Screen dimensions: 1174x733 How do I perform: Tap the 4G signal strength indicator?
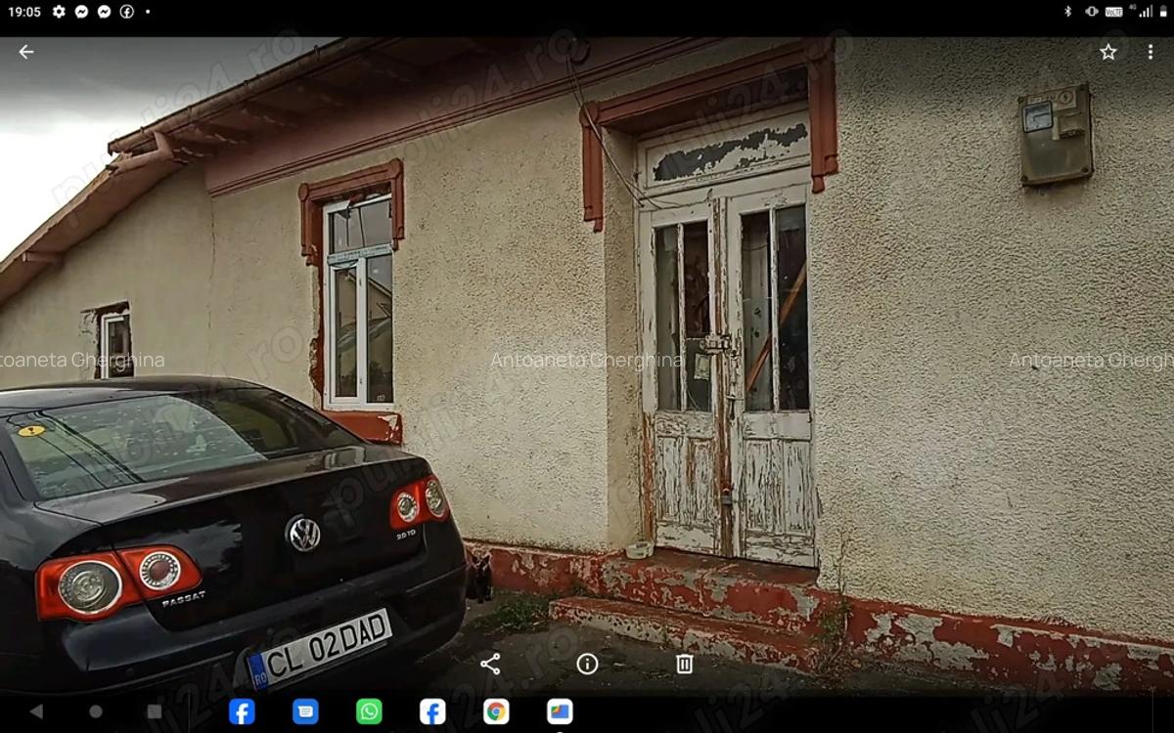[1145, 13]
